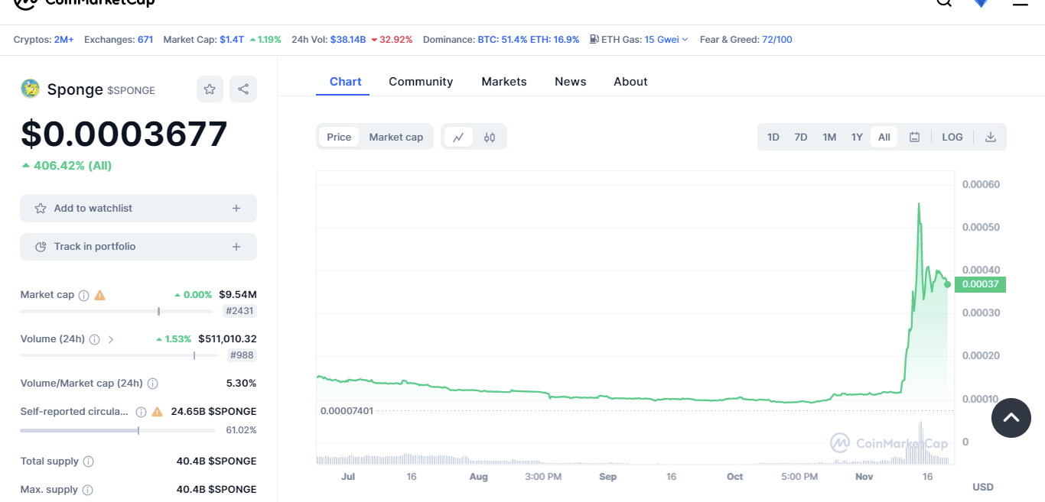Click the Sponge coin logo

click(x=30, y=89)
